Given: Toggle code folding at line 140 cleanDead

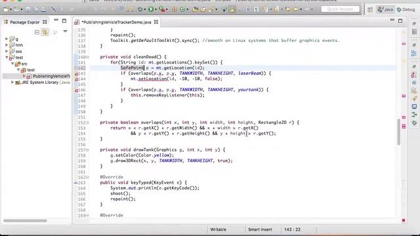Looking at the screenshot, I should pyautogui.click(x=87, y=57).
